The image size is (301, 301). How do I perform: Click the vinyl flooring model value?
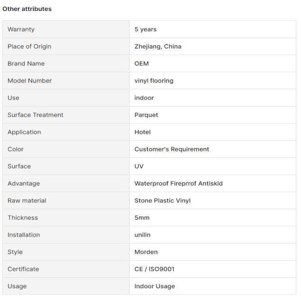pos(154,81)
